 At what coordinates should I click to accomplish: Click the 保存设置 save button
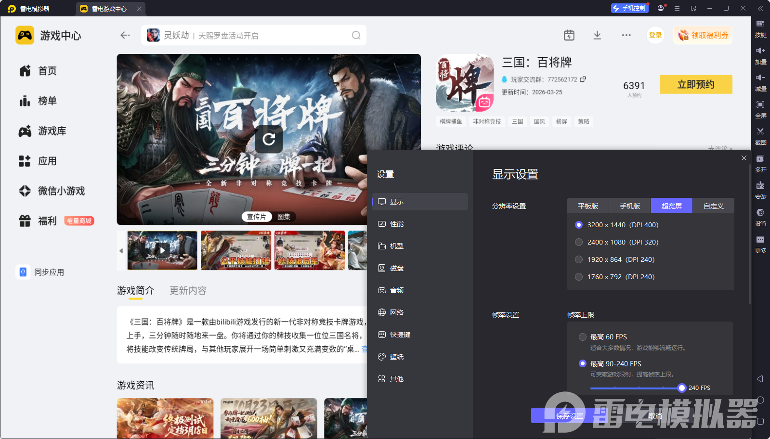pos(569,415)
